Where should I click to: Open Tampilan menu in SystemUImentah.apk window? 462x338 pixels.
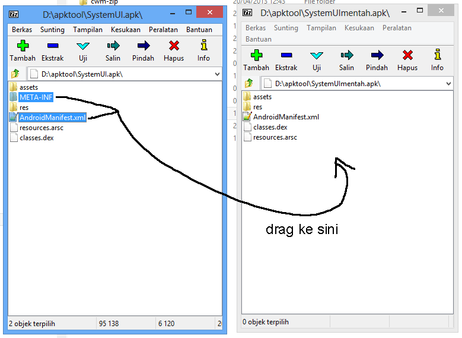pos(321,28)
